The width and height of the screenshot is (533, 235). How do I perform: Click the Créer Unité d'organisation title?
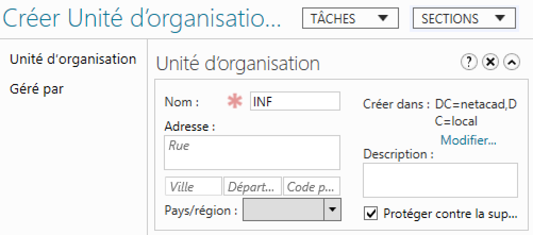tap(142, 19)
